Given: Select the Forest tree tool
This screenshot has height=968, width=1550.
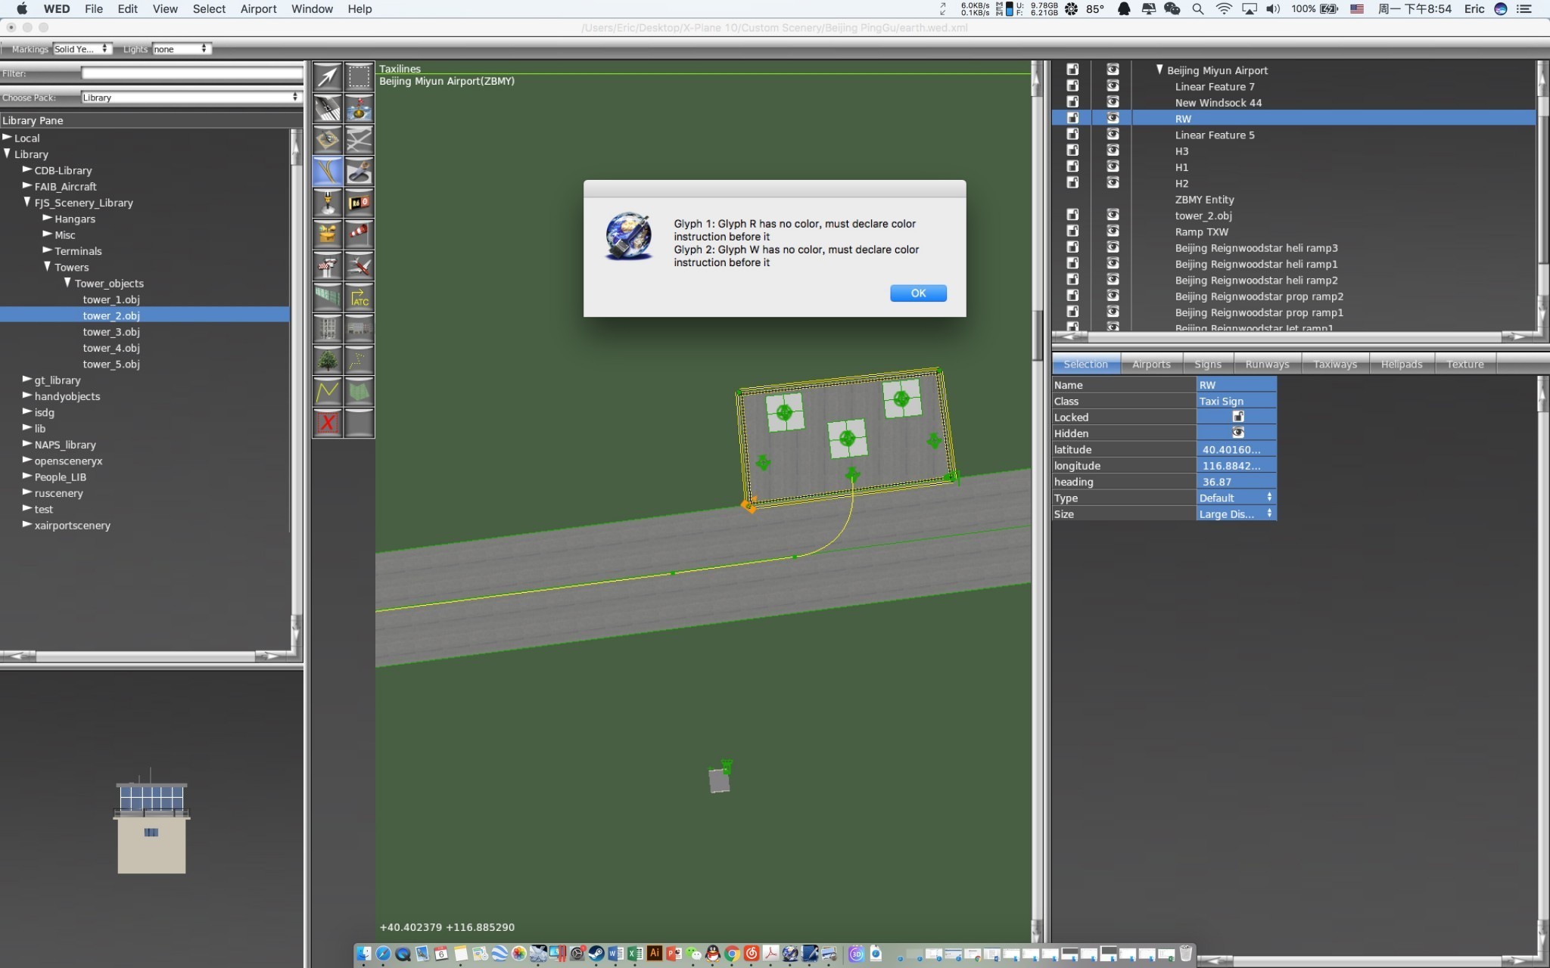Looking at the screenshot, I should pos(328,361).
